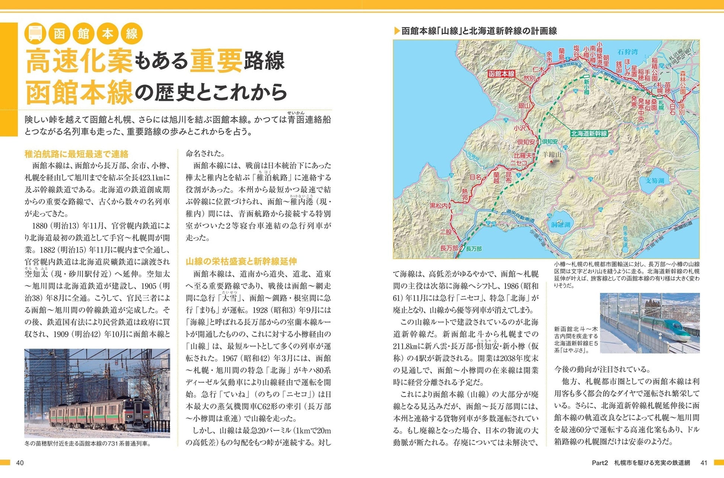
Task: Select the subheading 山線の栄枯盛衰と新幹線延伸
Action: click(241, 262)
